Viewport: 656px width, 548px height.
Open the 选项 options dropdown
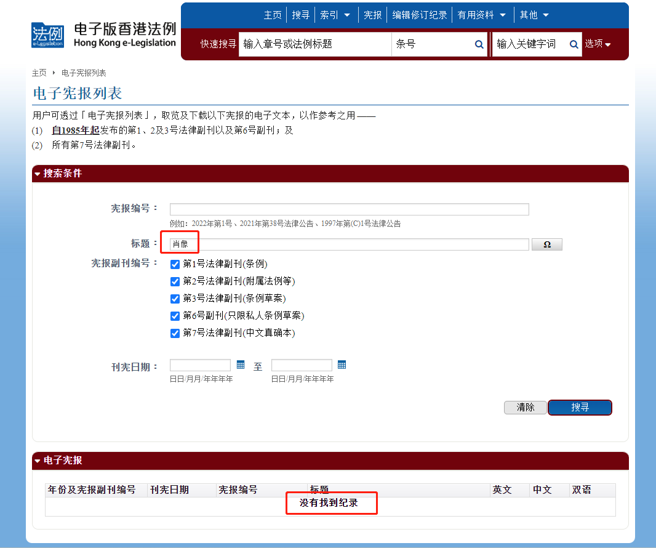point(598,44)
